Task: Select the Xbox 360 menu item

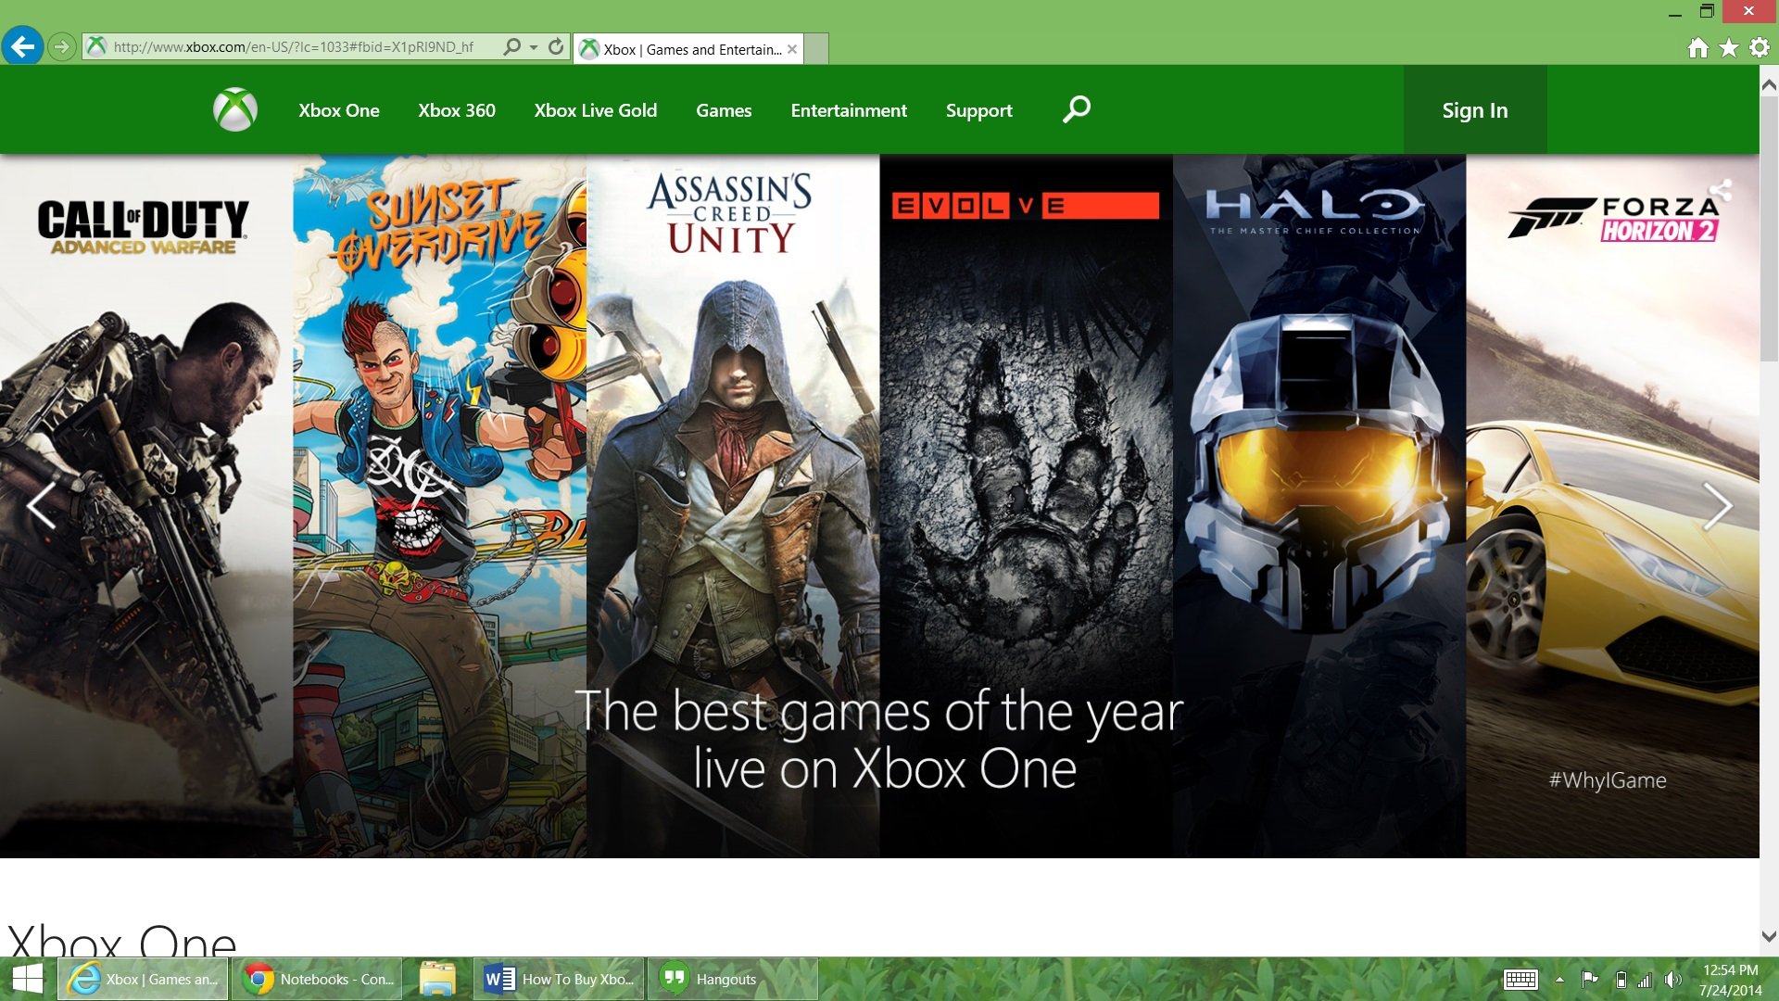Action: coord(457,110)
